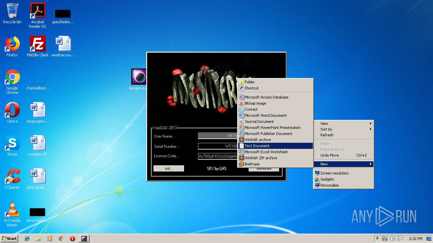Click the Generate button in keygen
Image resolution: width=433 pixels, height=243 pixels.
(x=264, y=169)
